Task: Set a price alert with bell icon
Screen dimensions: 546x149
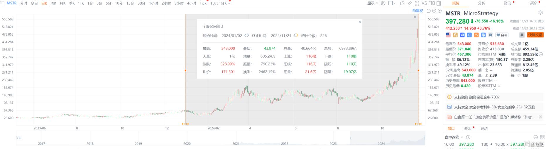Action: [x=522, y=35]
